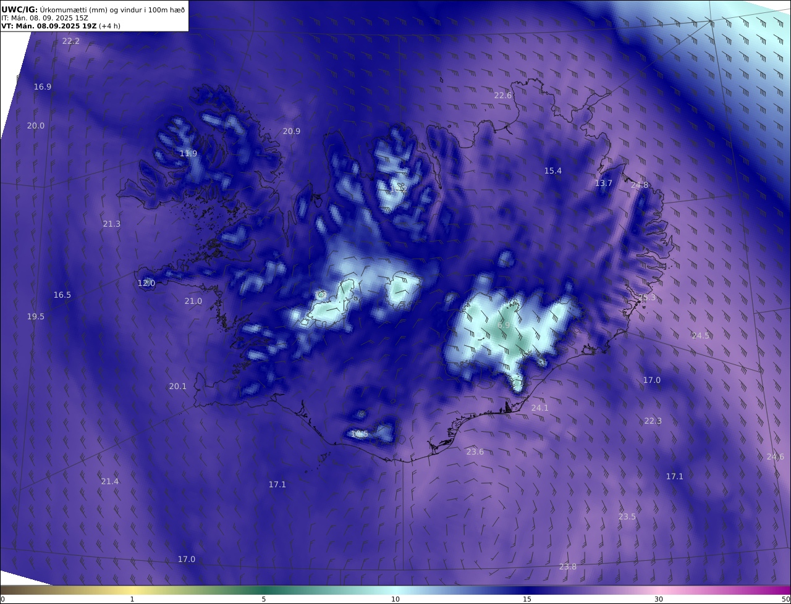Click the 22.6 value label

pyautogui.click(x=503, y=96)
